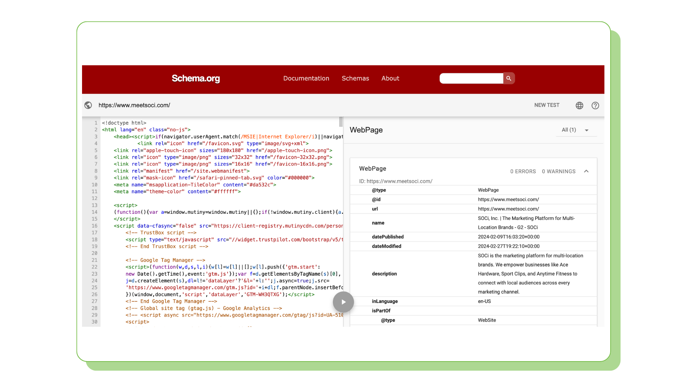The height and width of the screenshot is (392, 697).
Task: Click the datePublished value 2024-02-09T16:03:20+00:00
Action: click(x=509, y=237)
